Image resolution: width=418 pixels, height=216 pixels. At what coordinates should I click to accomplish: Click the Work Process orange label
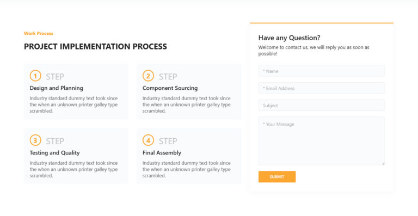pos(39,33)
